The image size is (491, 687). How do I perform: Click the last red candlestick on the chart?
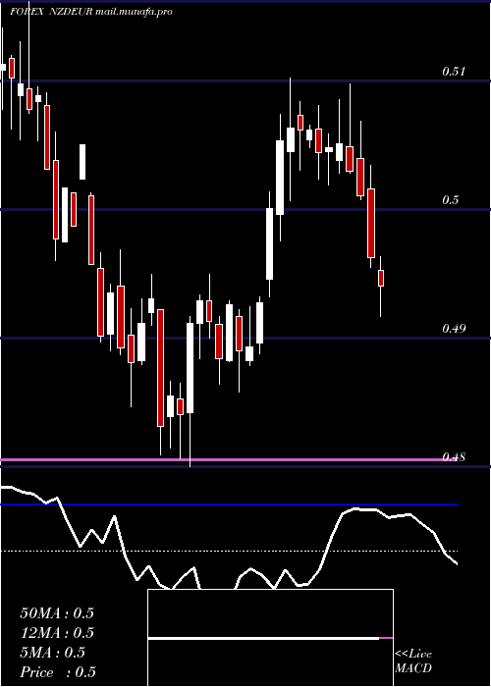click(x=381, y=278)
